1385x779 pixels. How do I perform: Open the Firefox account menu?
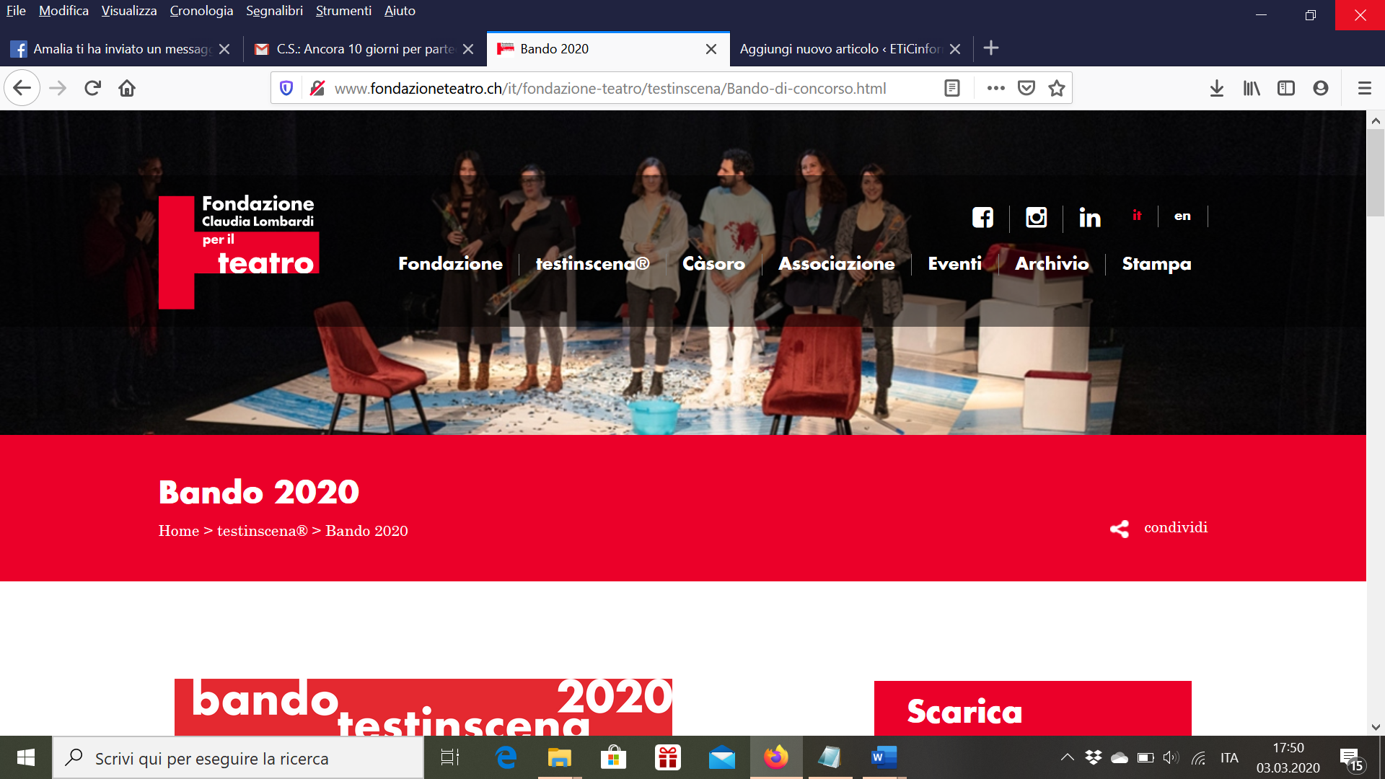coord(1321,88)
